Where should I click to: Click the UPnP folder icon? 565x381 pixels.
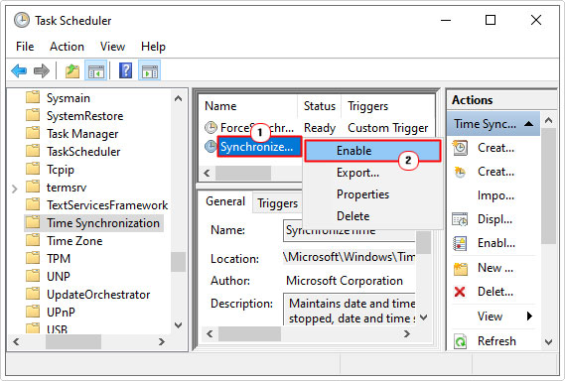[x=33, y=312]
